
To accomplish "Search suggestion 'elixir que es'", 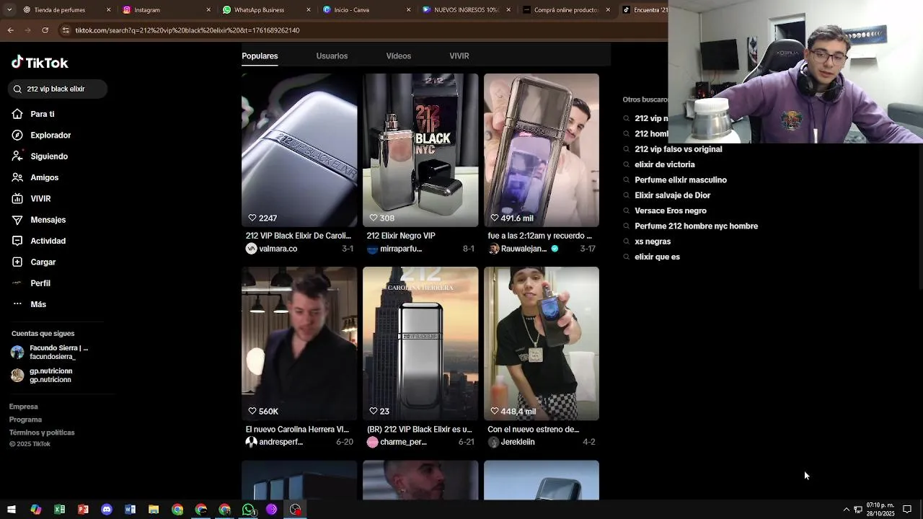I will [x=657, y=257].
